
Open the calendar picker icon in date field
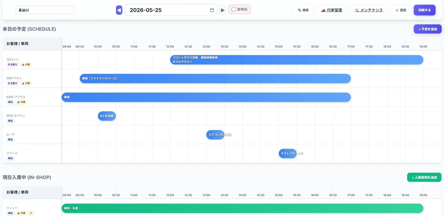[x=212, y=10]
